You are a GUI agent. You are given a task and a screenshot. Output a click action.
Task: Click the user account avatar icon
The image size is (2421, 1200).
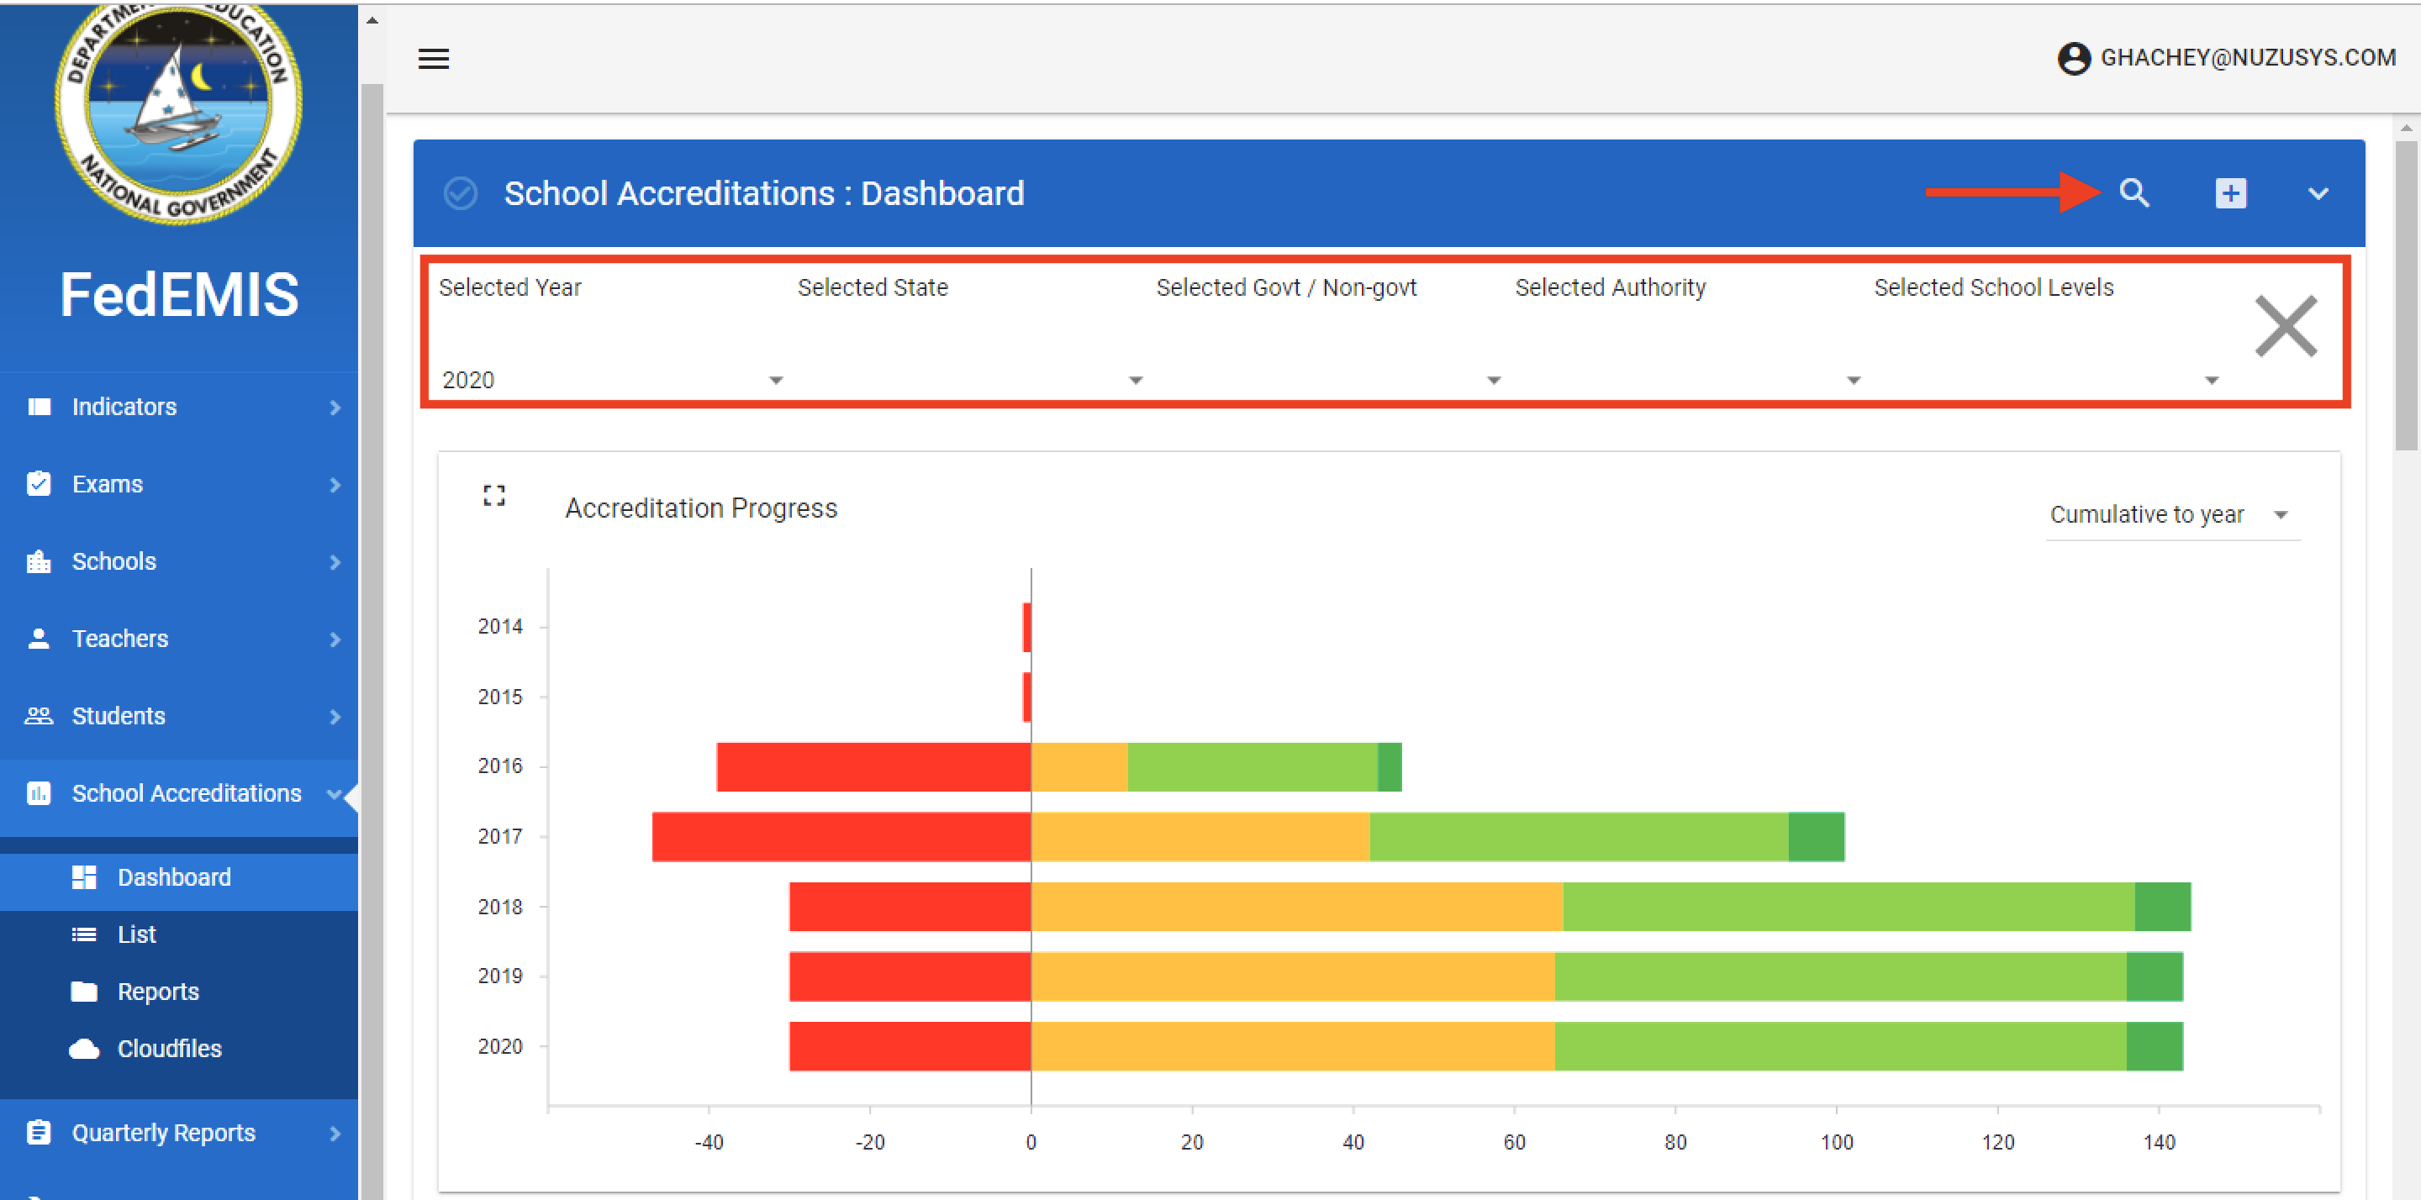click(x=2073, y=58)
